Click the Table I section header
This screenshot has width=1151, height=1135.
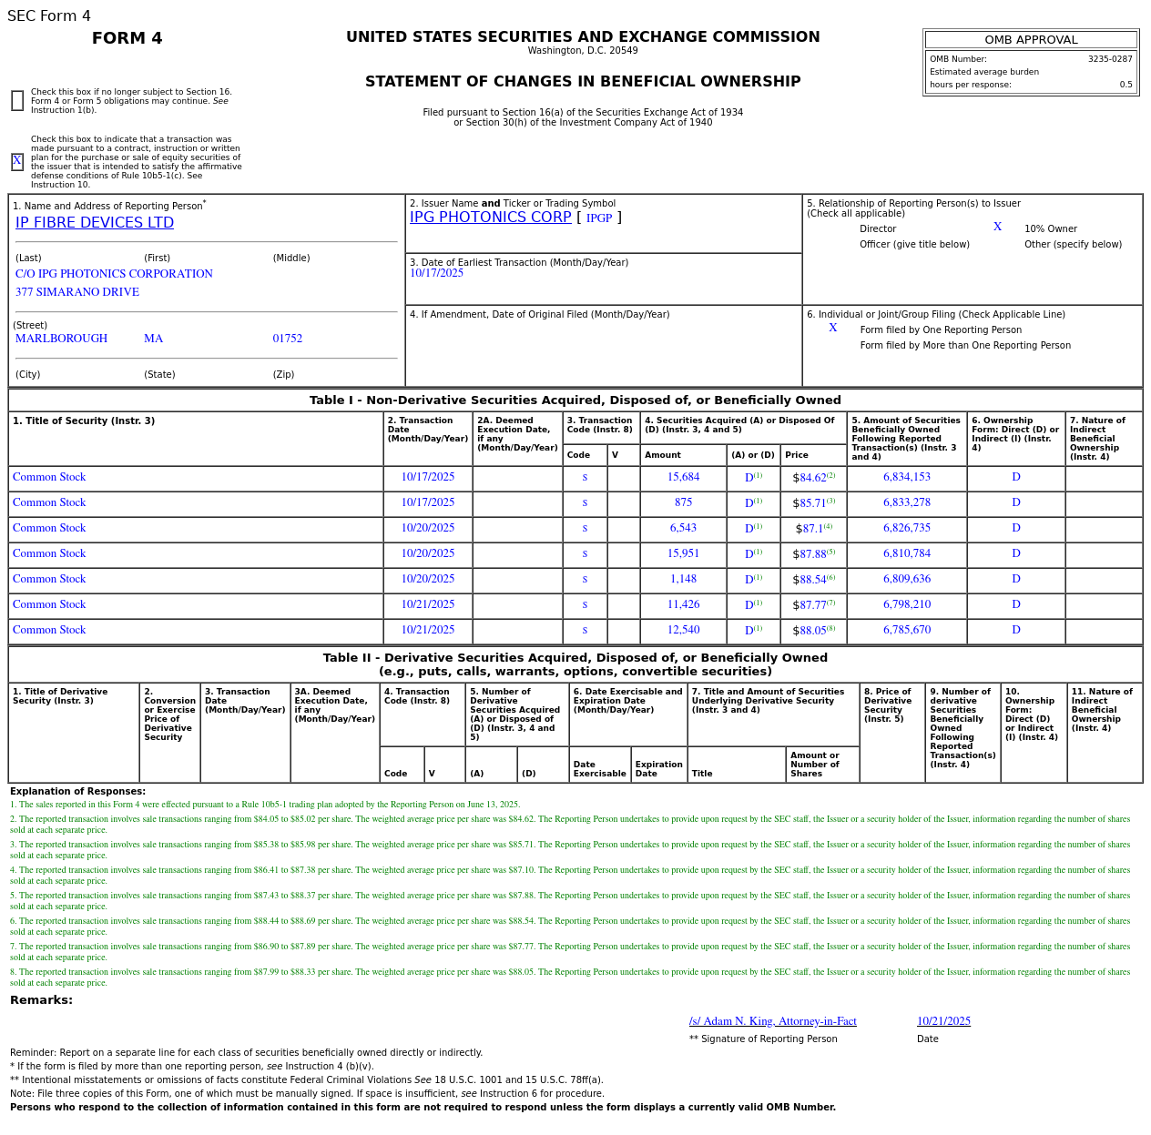[575, 400]
